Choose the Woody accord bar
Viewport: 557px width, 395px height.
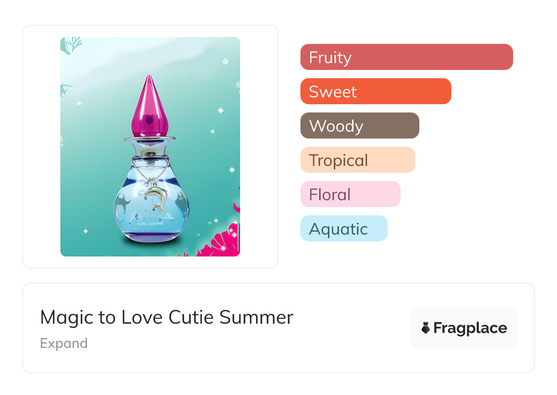click(359, 126)
